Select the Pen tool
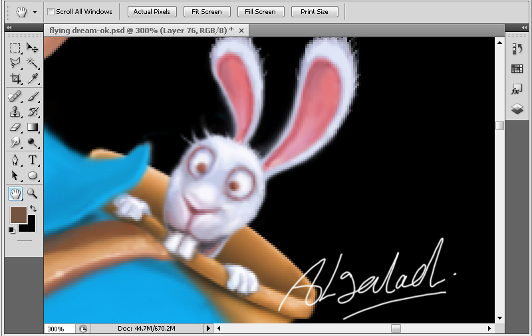 coord(15,160)
